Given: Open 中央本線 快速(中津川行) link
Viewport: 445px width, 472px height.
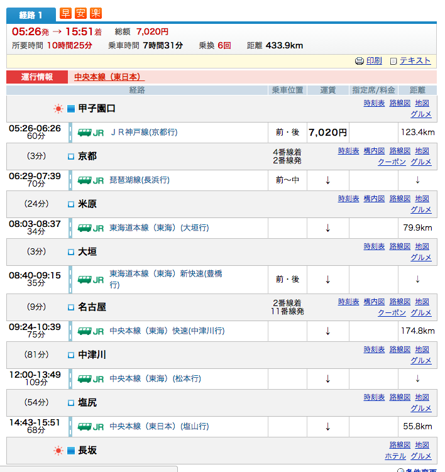Looking at the screenshot, I should pos(167,331).
